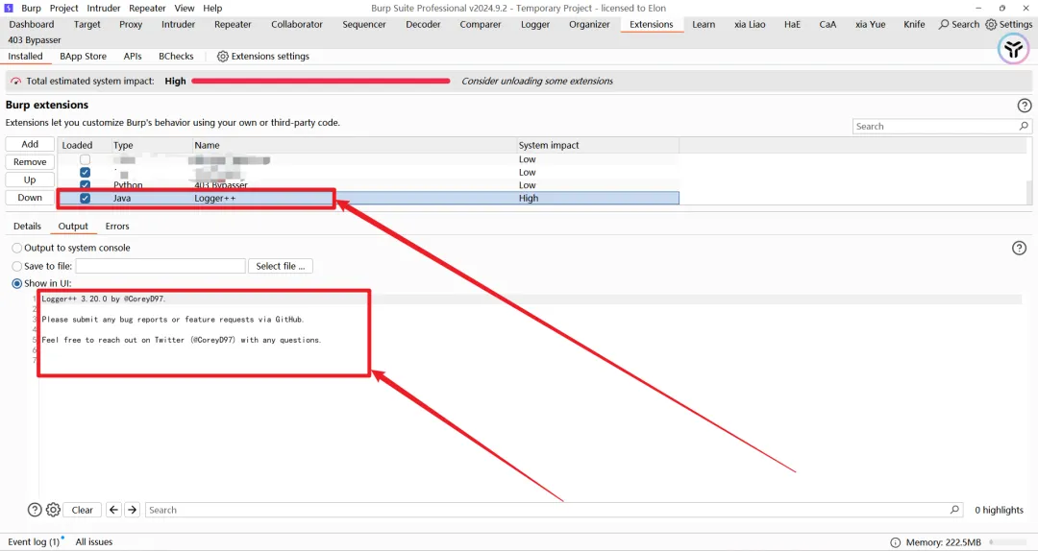Open Settings gear icon in top bar

pyautogui.click(x=991, y=24)
